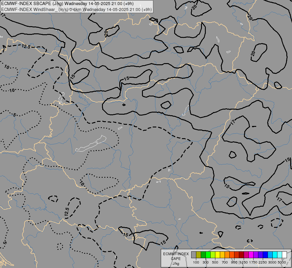The image size is (292, 268).
Task: Click the vertically rotated 12.5 contour label
Action: coord(67,212)
